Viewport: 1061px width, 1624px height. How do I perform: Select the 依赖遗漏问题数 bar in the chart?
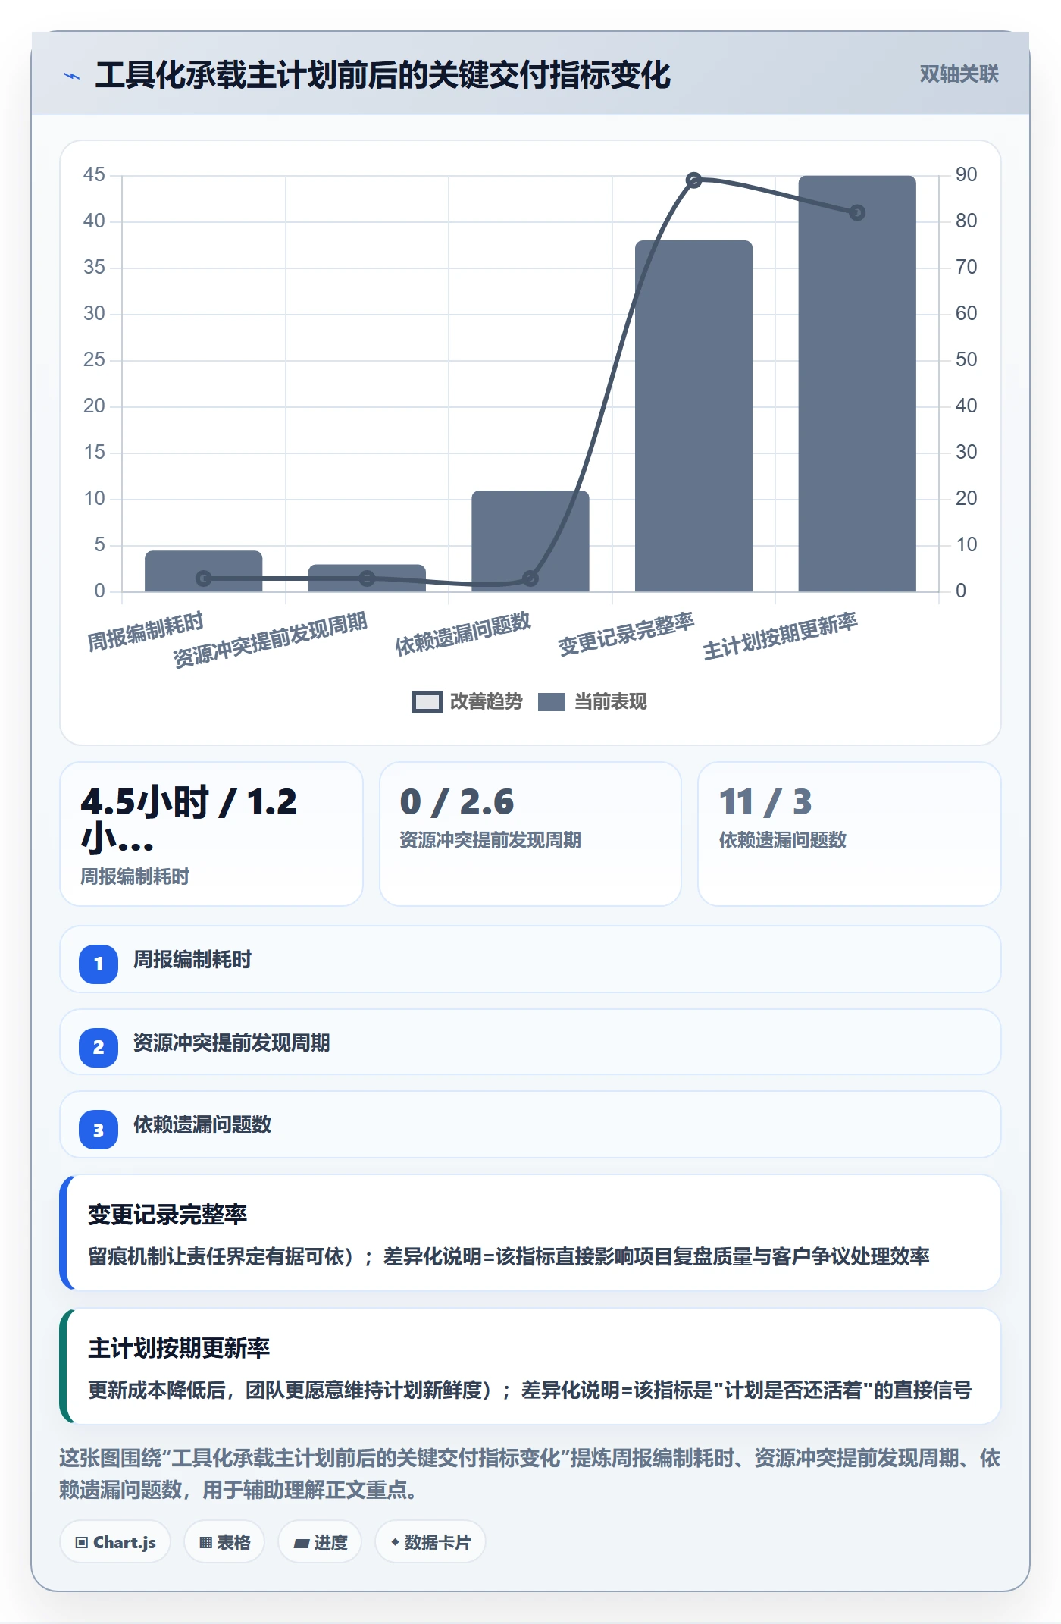pos(530,541)
